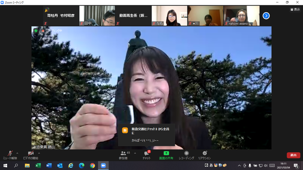Click the recording (レコーディング) button
Image resolution: width=303 pixels, height=170 pixels.
(186, 155)
